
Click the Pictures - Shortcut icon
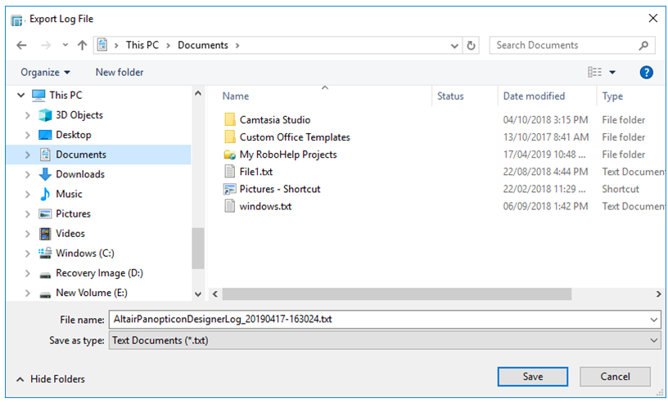pyautogui.click(x=230, y=189)
